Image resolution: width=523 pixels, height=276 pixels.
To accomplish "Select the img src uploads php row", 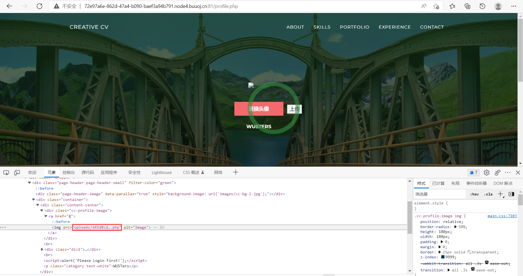I will [x=203, y=227].
